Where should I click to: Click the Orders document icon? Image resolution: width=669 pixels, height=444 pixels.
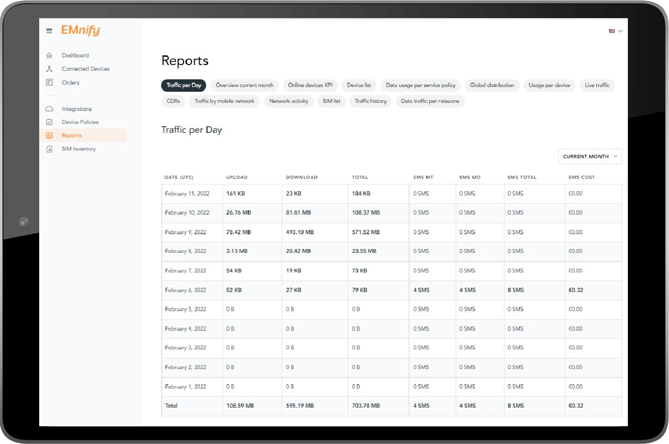coord(50,82)
